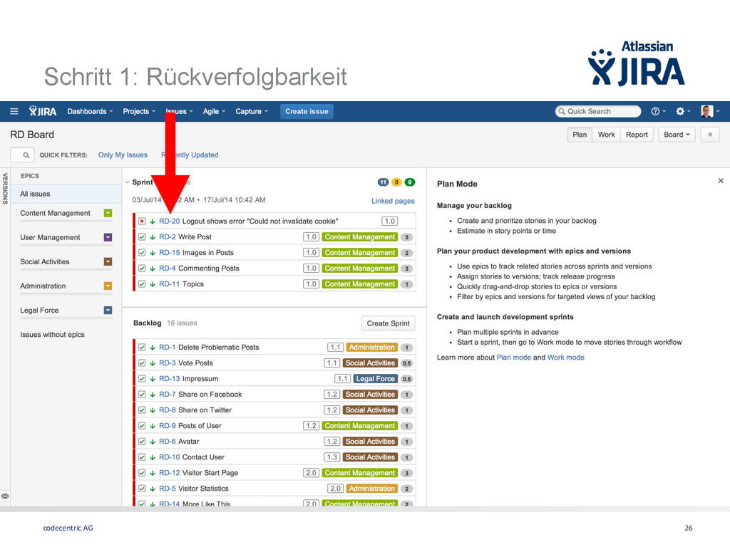
Task: Click Administration epic label on RD-5
Action: (x=371, y=489)
